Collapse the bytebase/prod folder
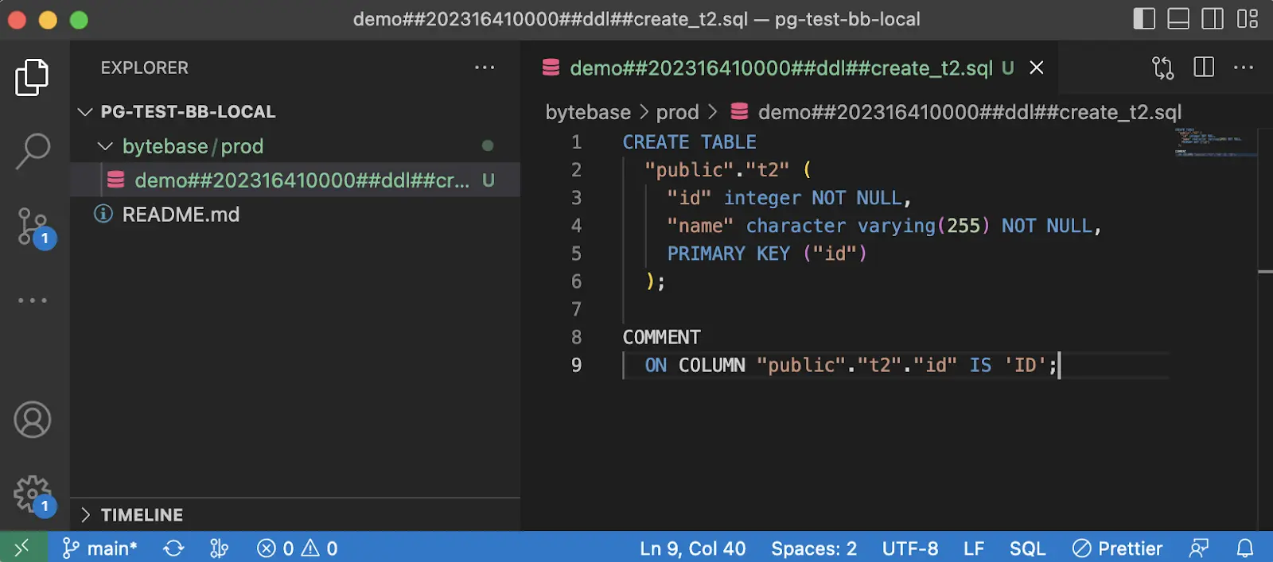Image resolution: width=1273 pixels, height=562 pixels. pos(295,146)
